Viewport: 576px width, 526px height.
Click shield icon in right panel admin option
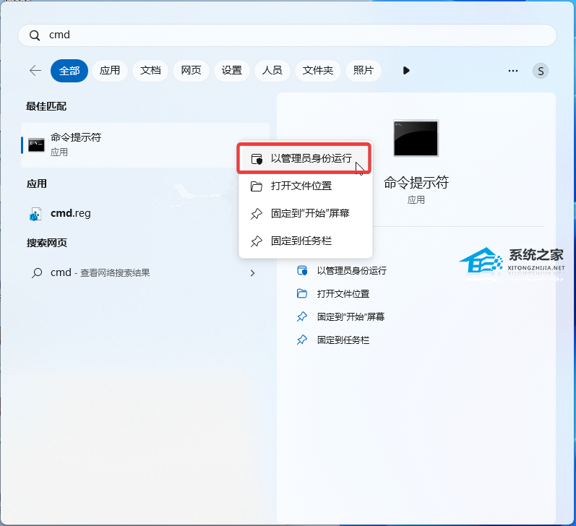pos(302,271)
